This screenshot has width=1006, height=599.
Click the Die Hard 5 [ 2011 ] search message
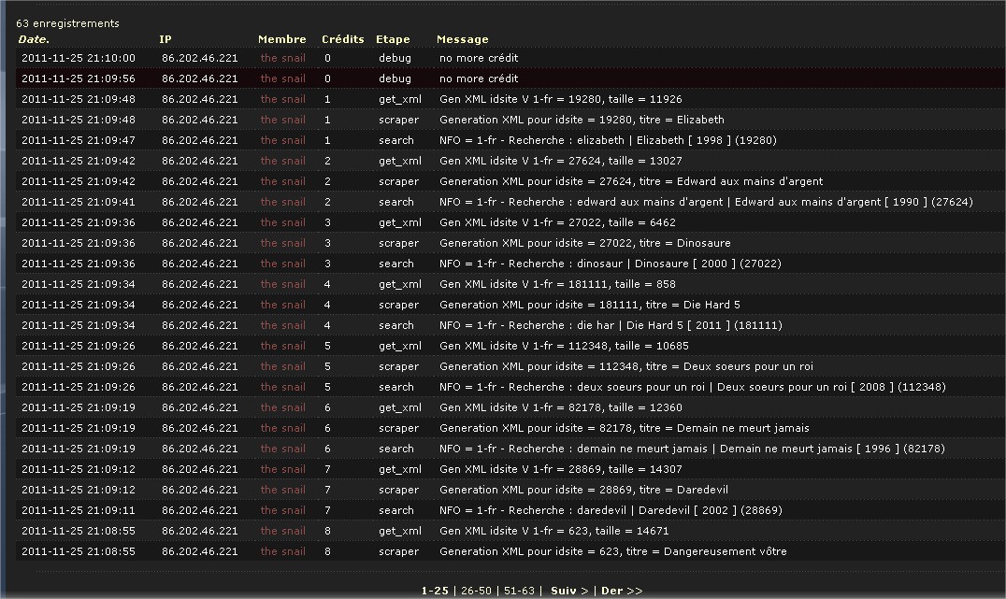tap(611, 324)
